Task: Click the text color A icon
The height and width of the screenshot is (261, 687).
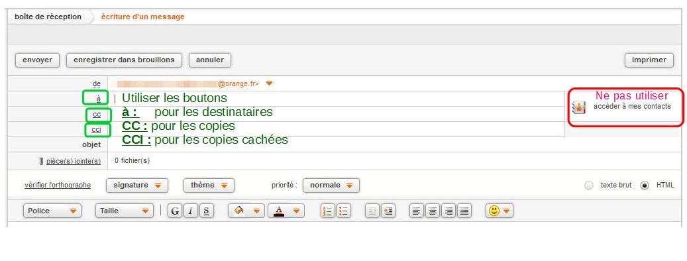Action: coord(279,211)
